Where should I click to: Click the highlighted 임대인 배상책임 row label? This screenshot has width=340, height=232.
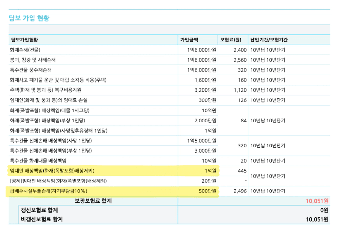[52, 171]
